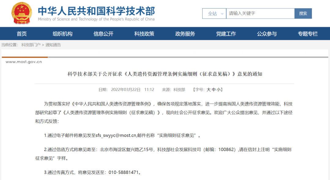Viewport: 330px width, 180px height.
Task: Click the 通知通告 breadcrumb link
Action: click(x=53, y=45)
